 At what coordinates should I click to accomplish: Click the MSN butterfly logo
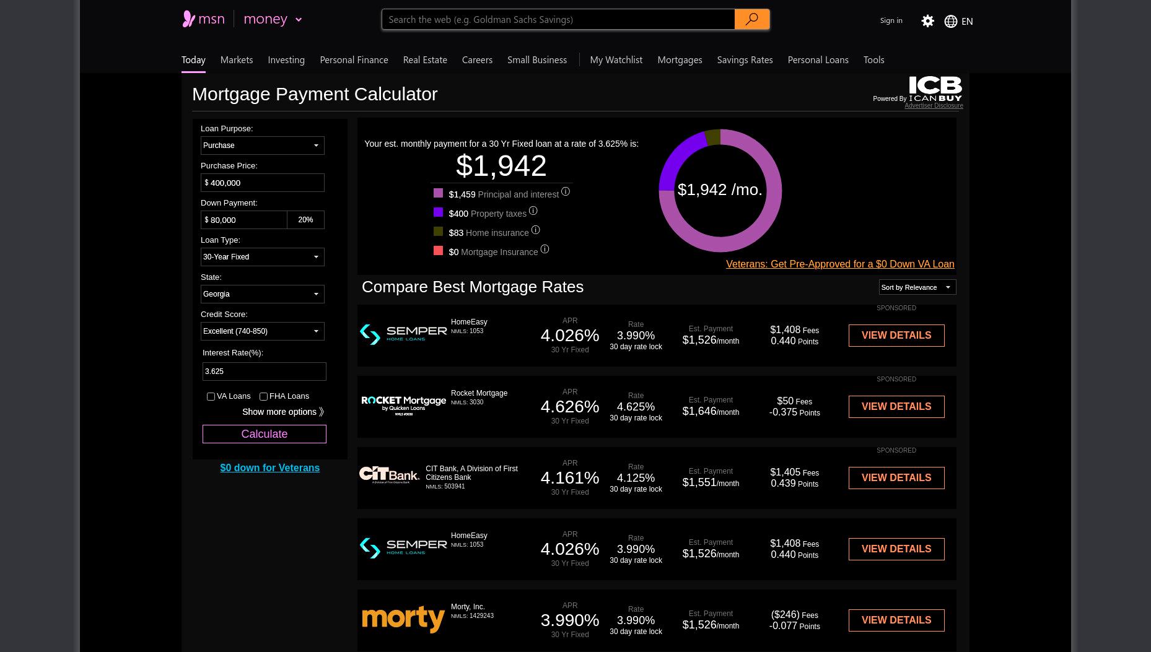point(189,19)
